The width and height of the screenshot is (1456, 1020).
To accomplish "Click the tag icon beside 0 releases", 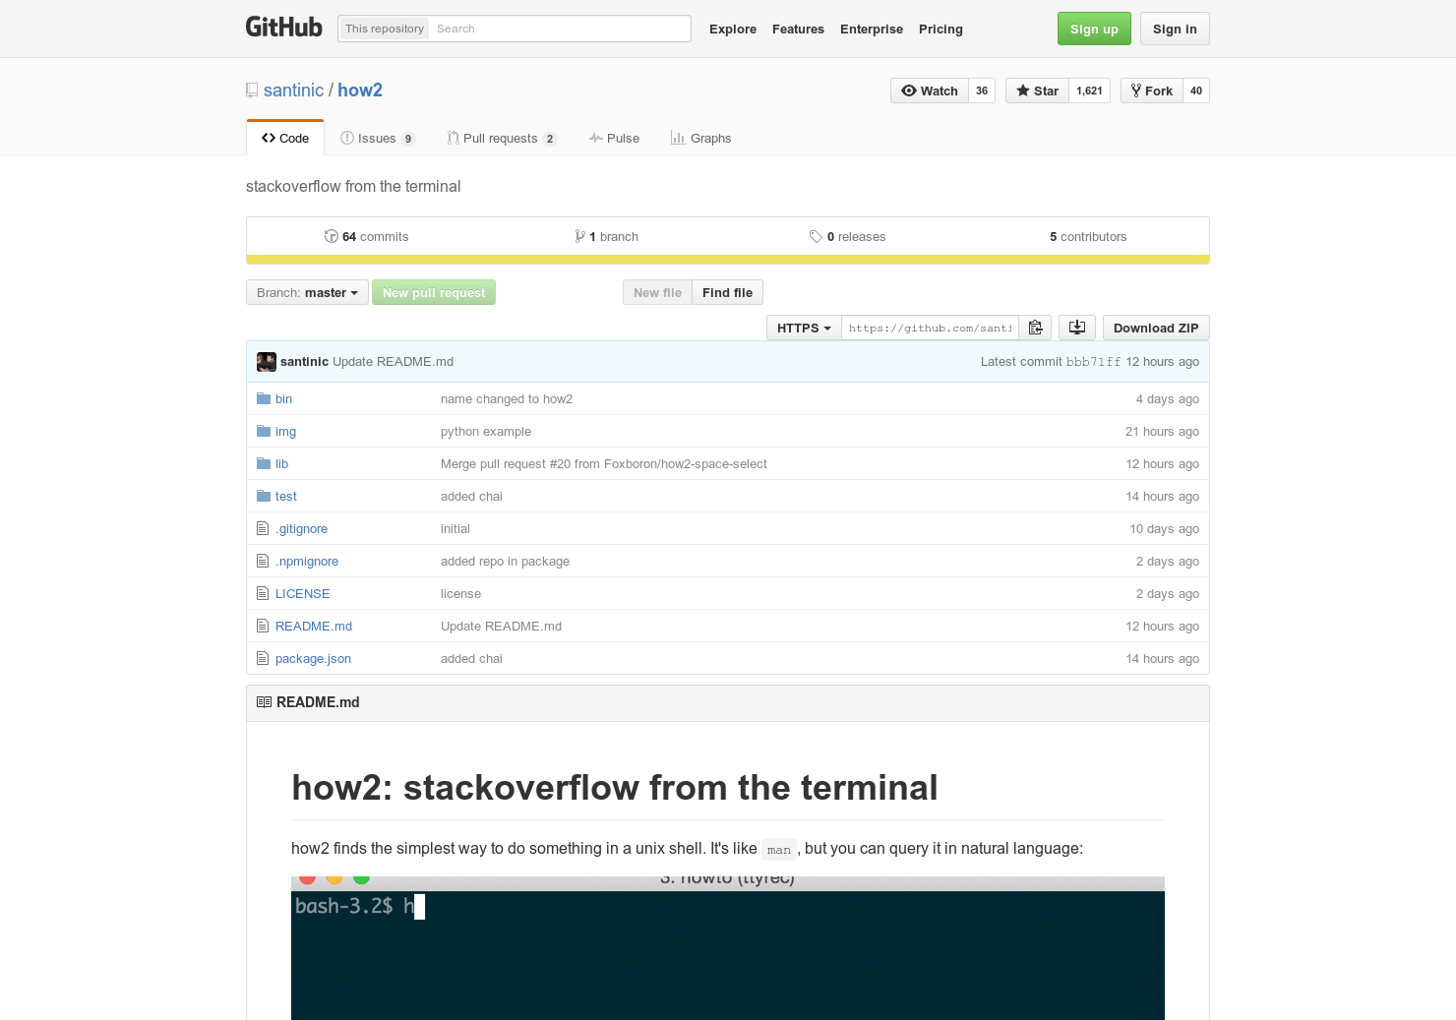I will pyautogui.click(x=816, y=236).
